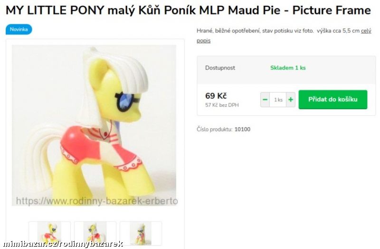This screenshot has width=380, height=249.
Task: Click the Dostupnost label
Action: point(220,68)
